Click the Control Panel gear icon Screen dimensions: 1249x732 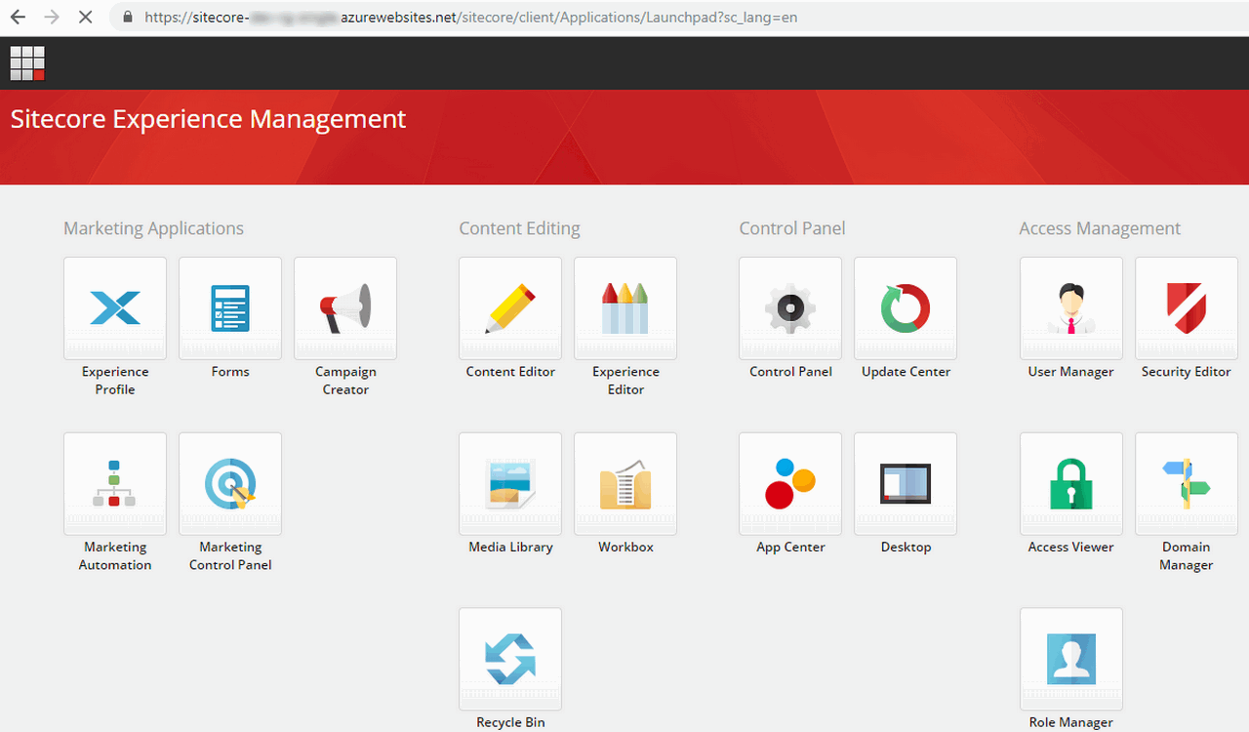[790, 308]
